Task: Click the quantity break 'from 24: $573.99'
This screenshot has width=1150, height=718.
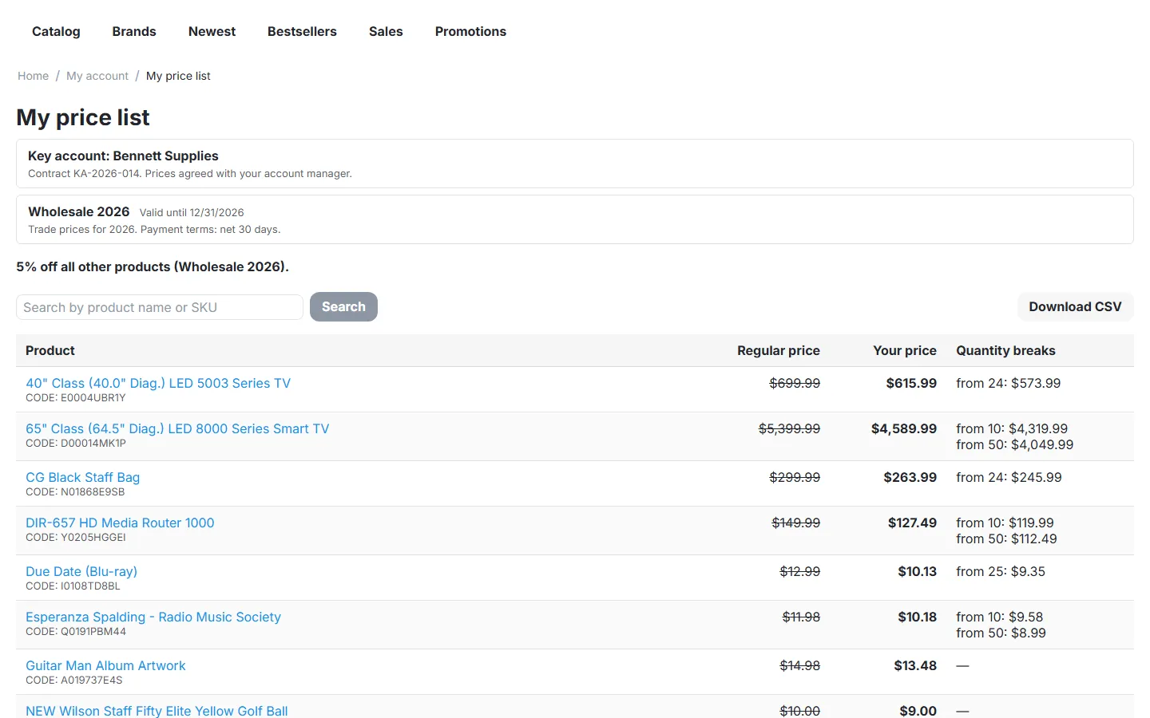Action: 1009,383
